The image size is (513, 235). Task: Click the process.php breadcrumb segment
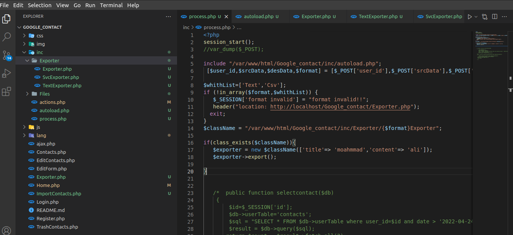[x=213, y=28]
